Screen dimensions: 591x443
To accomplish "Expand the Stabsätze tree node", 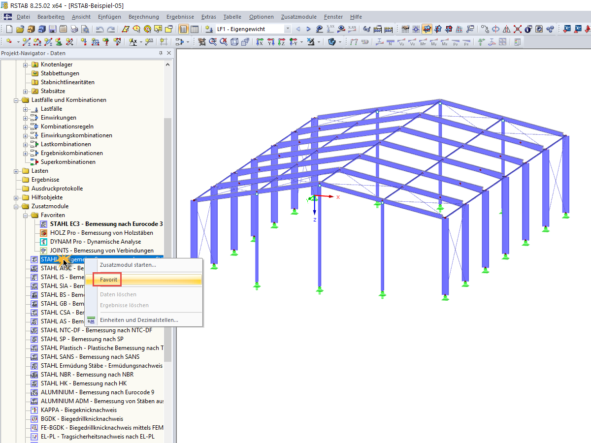I will 26,91.
